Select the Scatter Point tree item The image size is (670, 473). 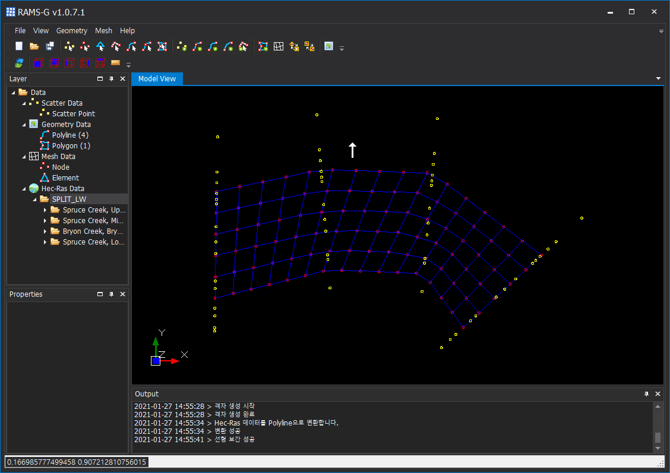click(x=74, y=113)
